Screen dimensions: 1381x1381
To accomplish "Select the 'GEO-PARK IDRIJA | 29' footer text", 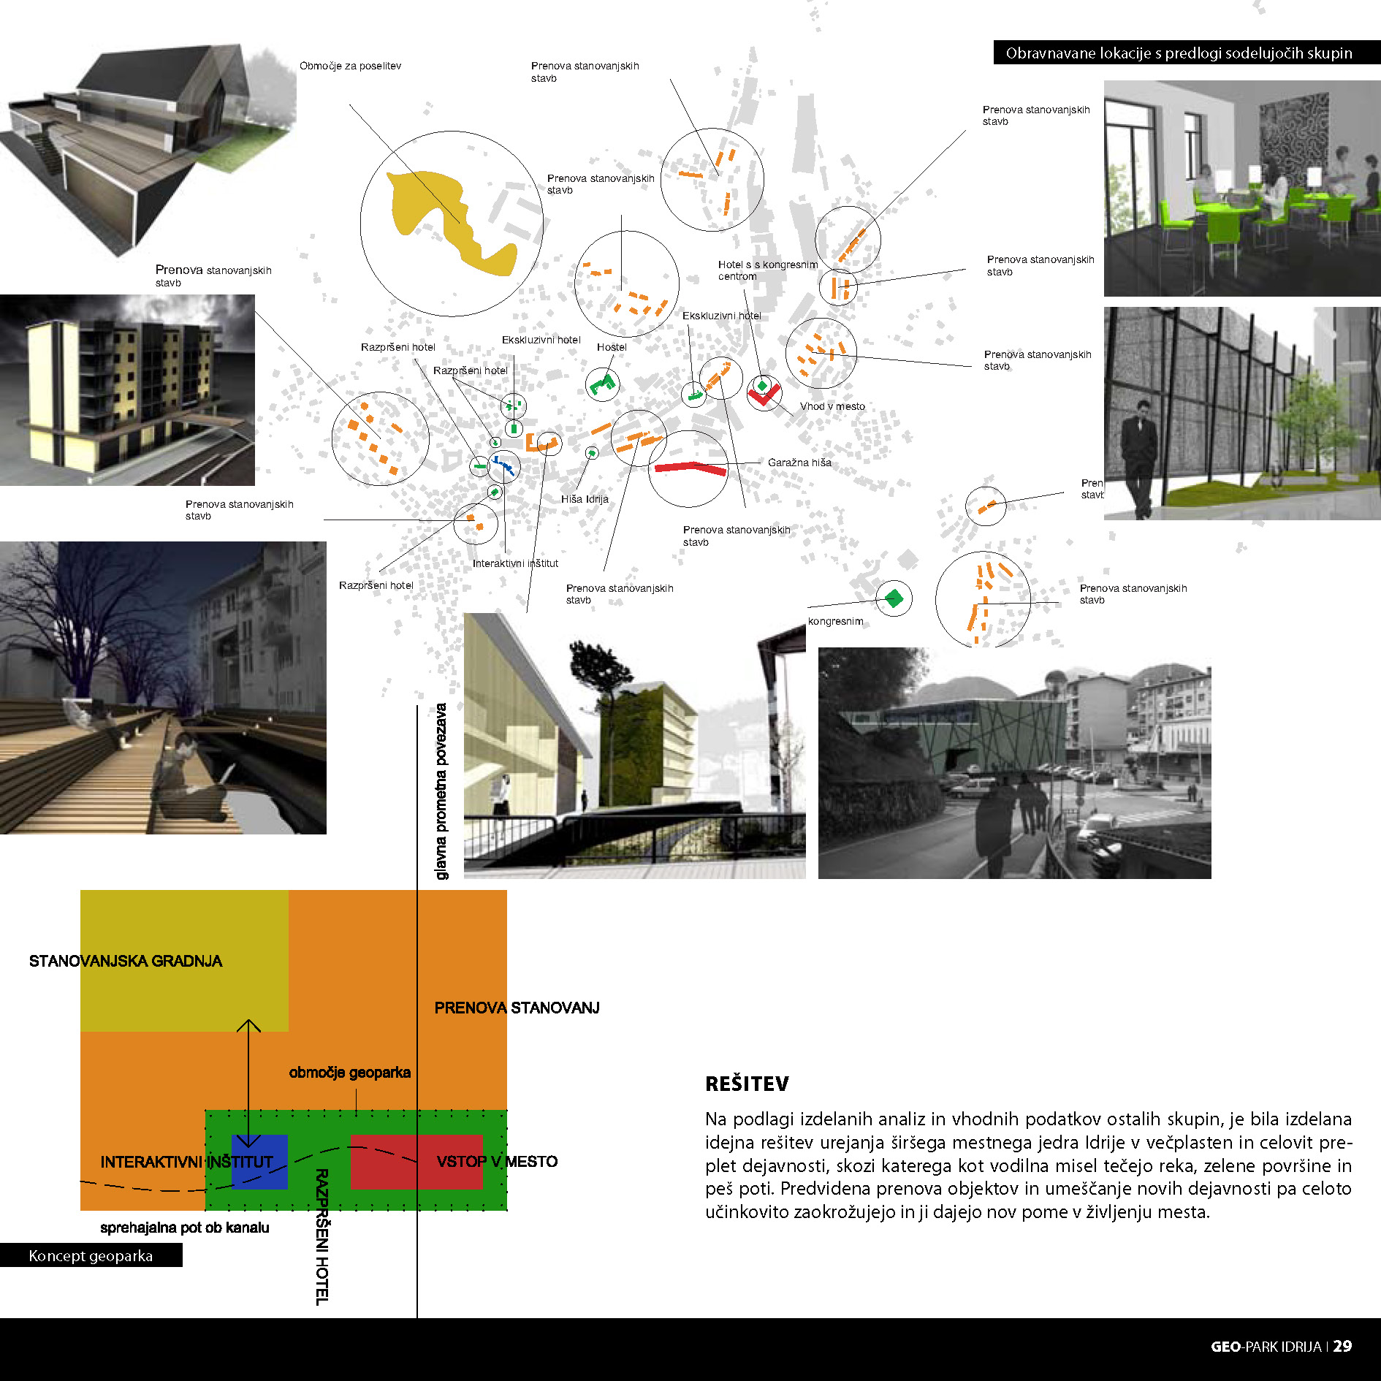I will click(1281, 1346).
